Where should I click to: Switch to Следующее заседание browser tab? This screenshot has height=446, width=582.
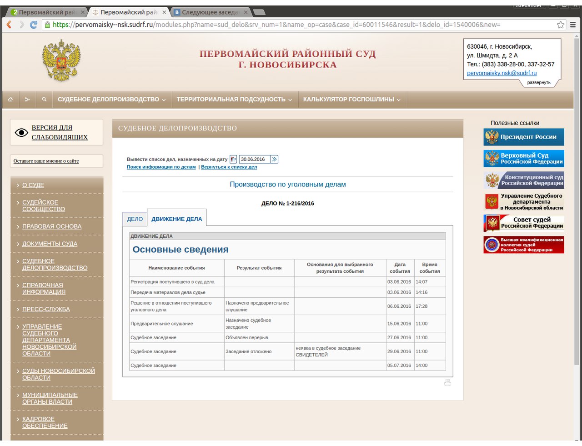(211, 12)
